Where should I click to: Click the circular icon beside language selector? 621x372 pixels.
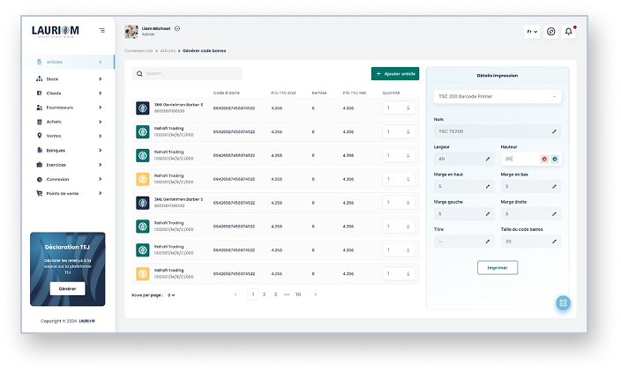coord(551,31)
